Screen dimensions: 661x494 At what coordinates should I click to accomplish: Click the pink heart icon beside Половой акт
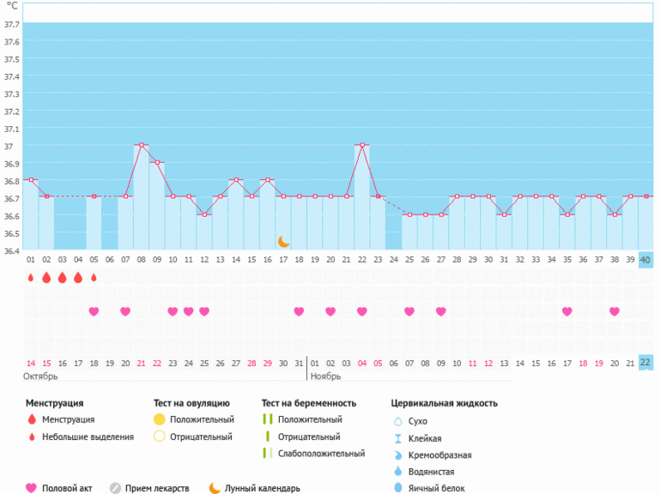pyautogui.click(x=32, y=488)
